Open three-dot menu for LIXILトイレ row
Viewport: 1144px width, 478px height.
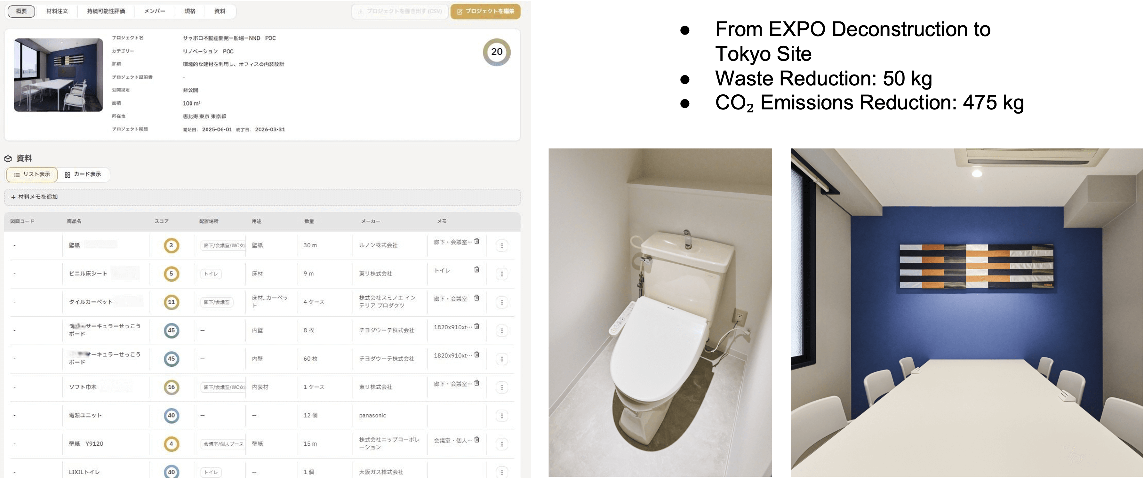click(502, 472)
